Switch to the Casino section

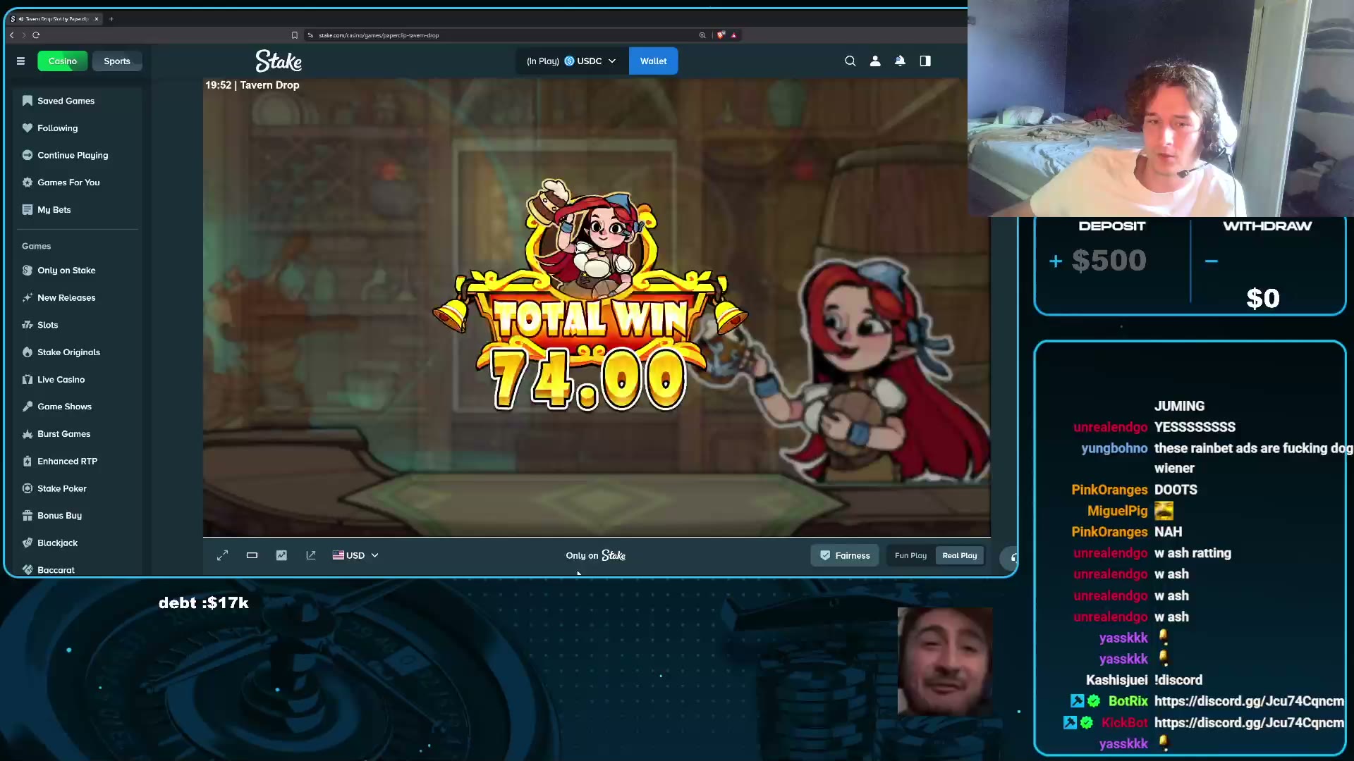tap(63, 61)
